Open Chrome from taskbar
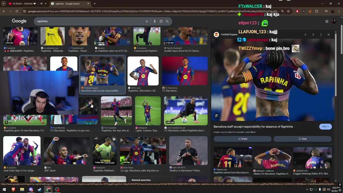Image resolution: width=343 pixels, height=193 pixels. tap(49, 190)
